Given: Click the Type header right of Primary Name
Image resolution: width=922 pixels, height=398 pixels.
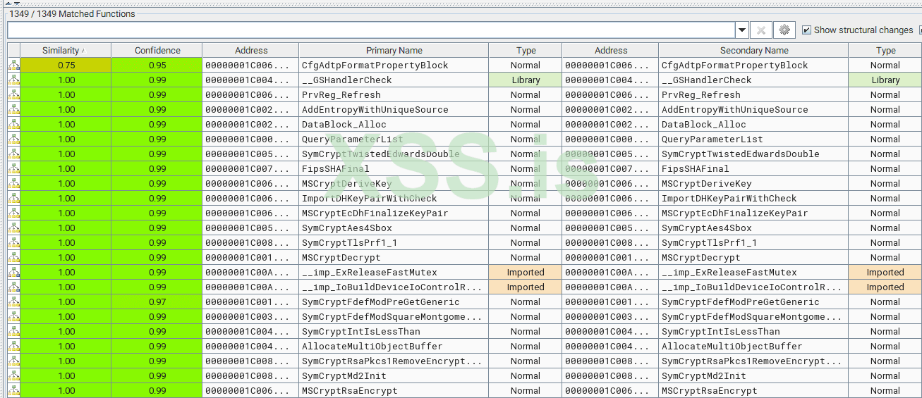Looking at the screenshot, I should coord(526,51).
